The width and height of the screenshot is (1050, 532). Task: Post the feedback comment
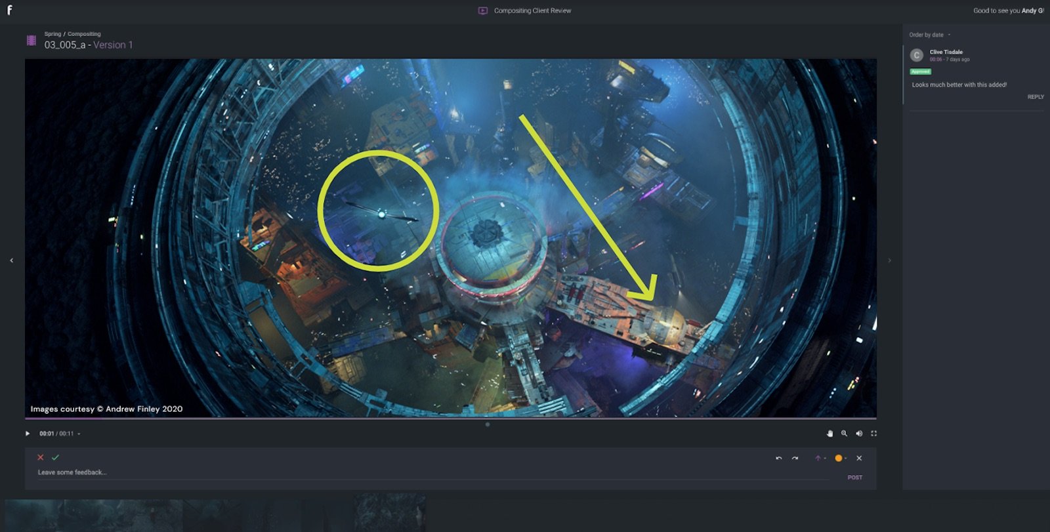tap(854, 478)
